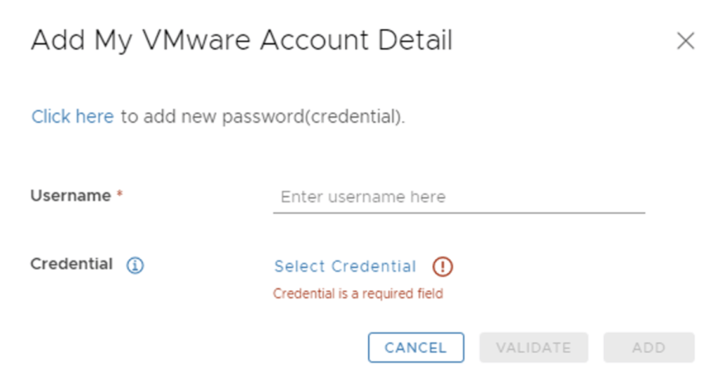Screen dimensions: 718x383
Task: Click the red error warning icon
Action: (442, 266)
